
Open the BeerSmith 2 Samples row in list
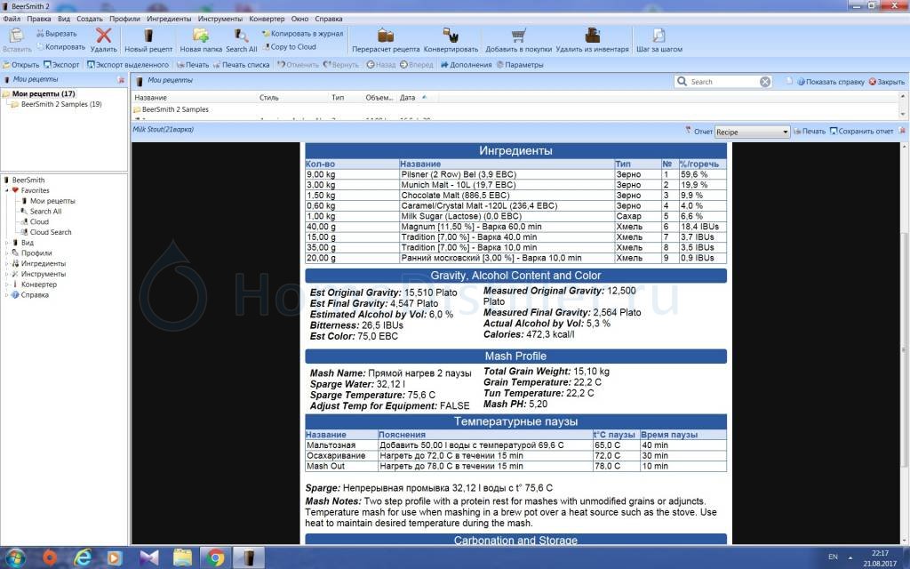pos(175,109)
